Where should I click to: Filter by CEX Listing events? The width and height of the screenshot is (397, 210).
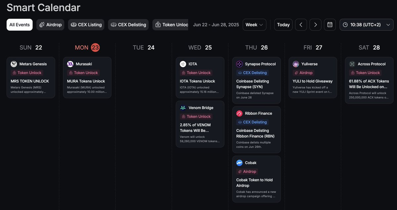point(86,25)
